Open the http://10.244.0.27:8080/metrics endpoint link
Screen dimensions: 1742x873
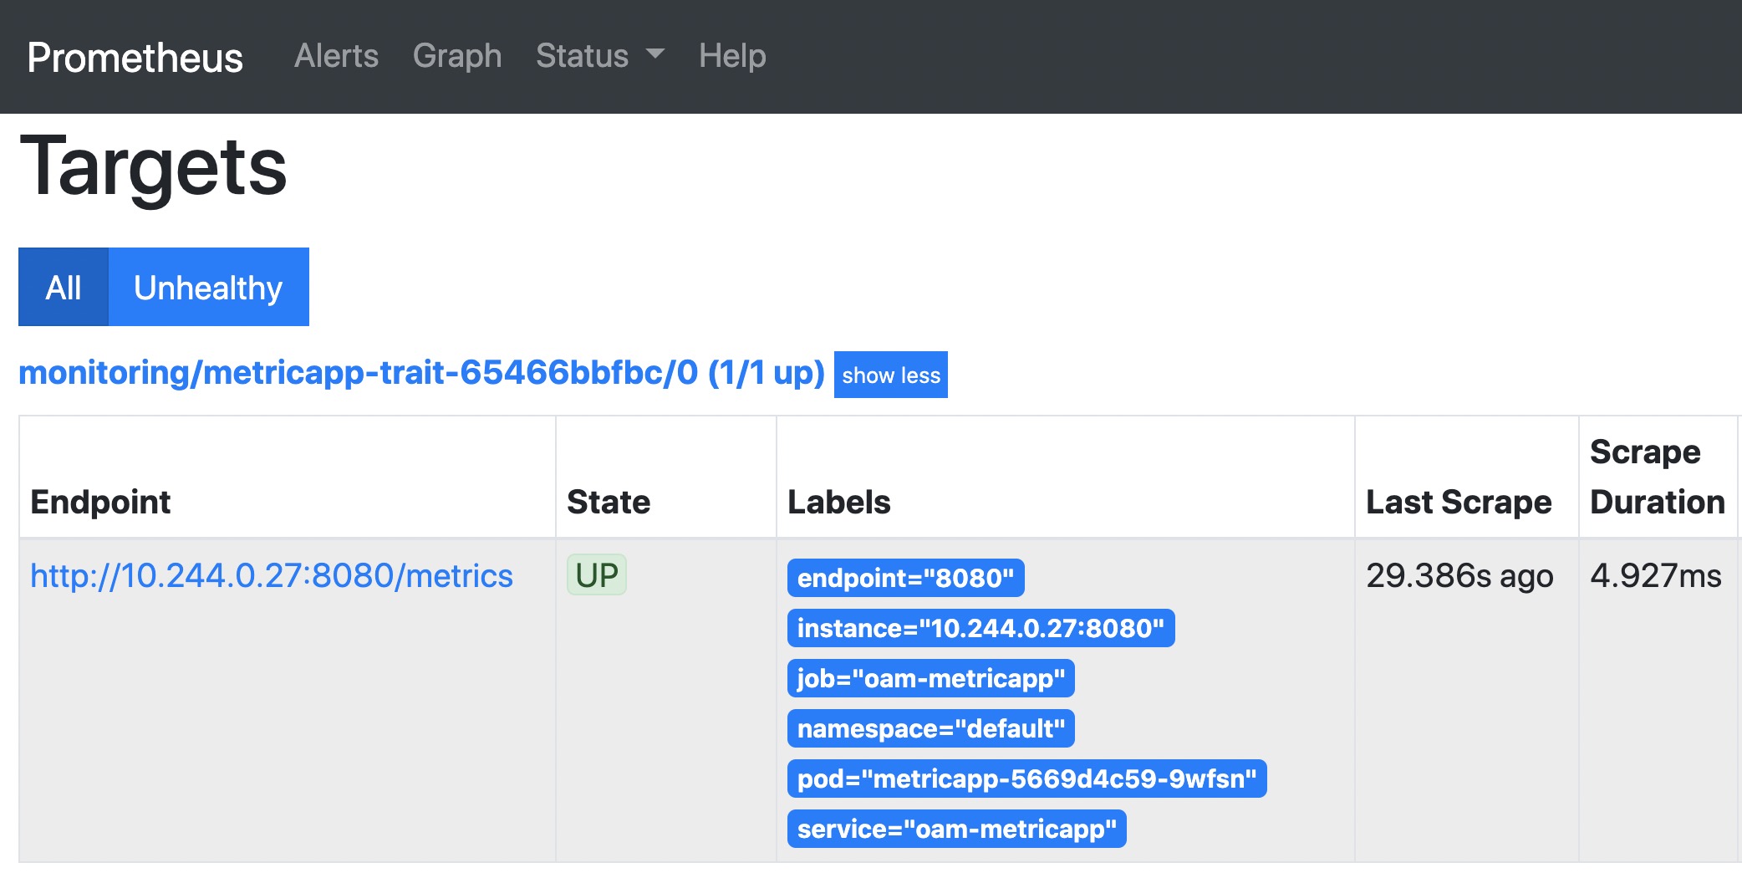click(x=272, y=575)
